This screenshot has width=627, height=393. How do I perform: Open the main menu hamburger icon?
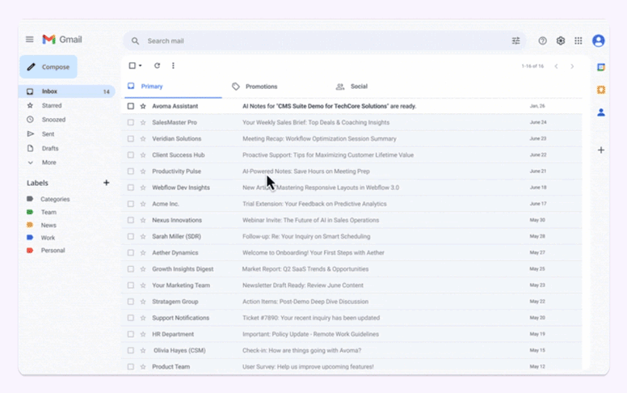(30, 40)
